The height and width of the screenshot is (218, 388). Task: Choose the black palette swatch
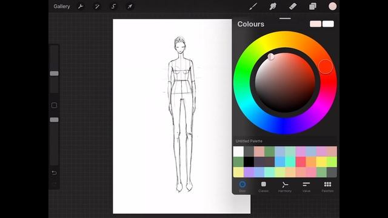click(249, 162)
